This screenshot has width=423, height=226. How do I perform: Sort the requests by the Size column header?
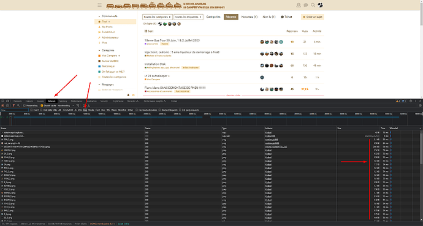[x=358, y=128]
